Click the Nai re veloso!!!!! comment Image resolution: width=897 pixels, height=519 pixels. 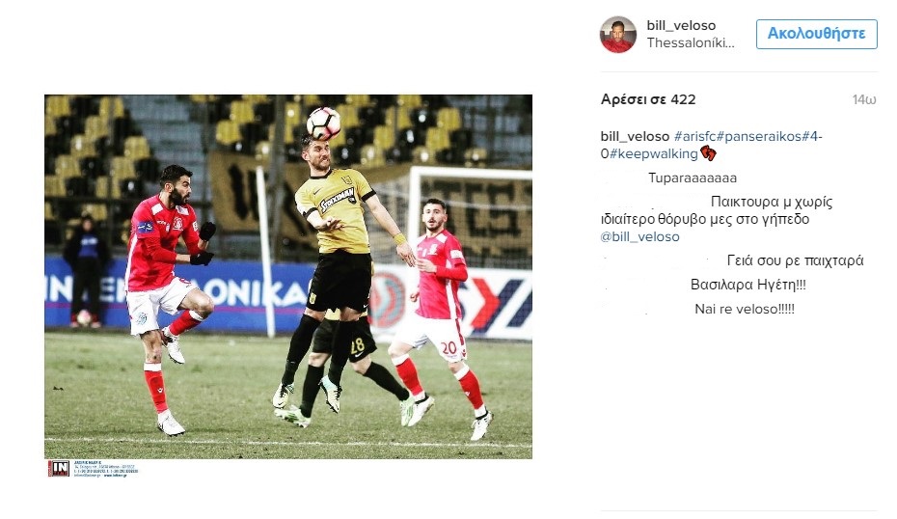(745, 309)
